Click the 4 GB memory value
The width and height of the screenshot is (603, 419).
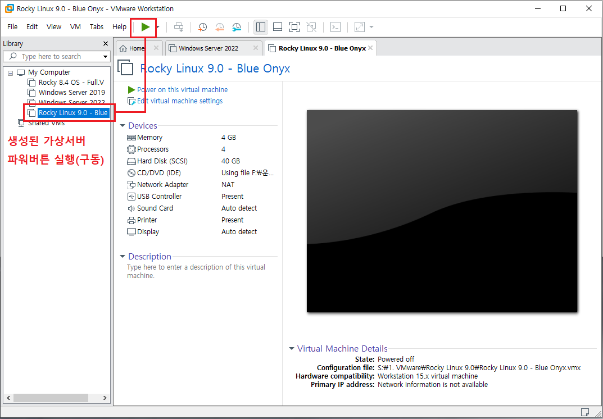(x=229, y=138)
